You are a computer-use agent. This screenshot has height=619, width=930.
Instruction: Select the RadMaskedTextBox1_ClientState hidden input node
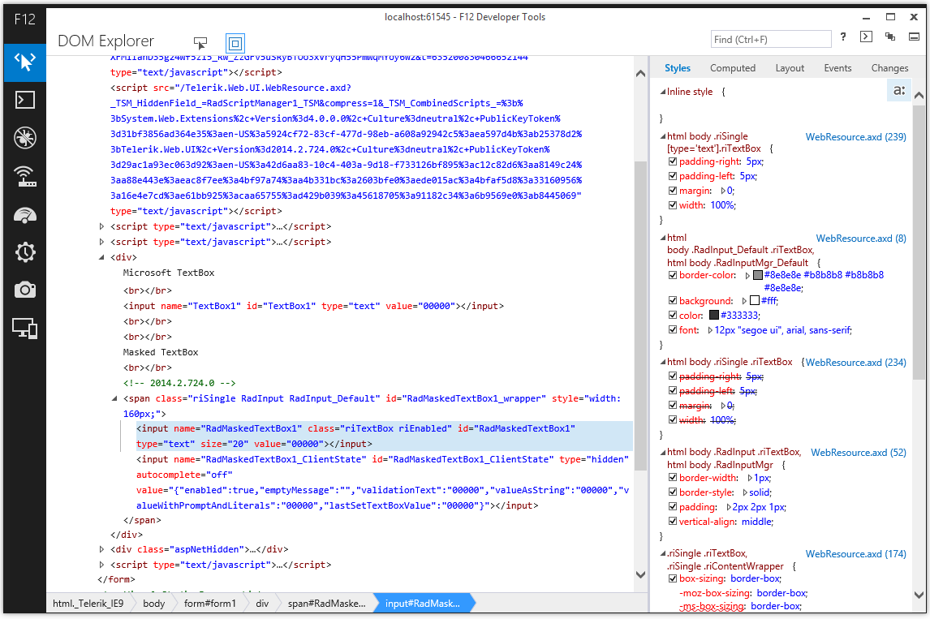382,482
